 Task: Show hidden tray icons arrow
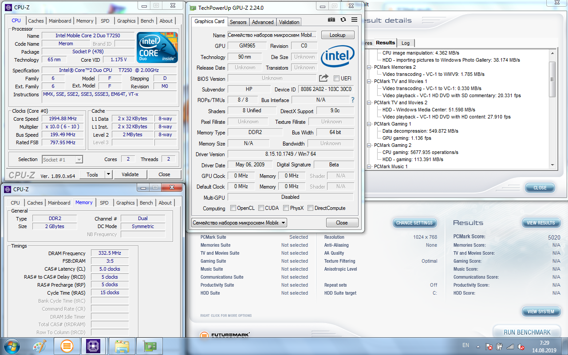coord(478,347)
